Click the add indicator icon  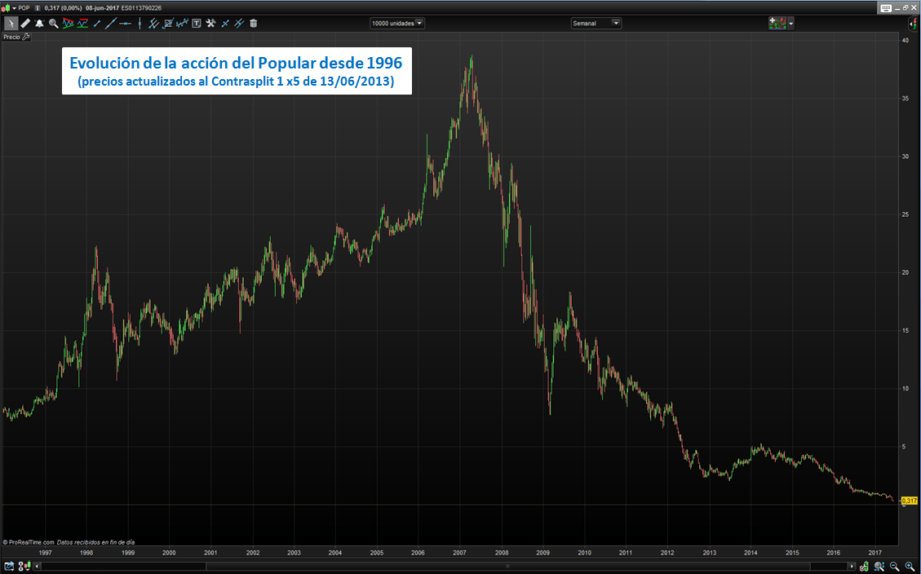(x=777, y=24)
